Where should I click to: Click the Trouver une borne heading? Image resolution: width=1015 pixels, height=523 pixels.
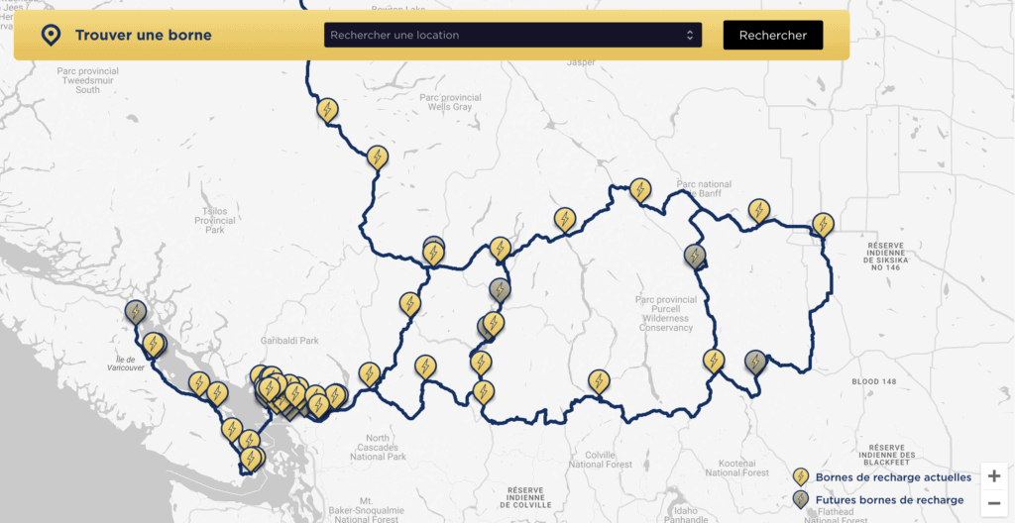pyautogui.click(x=143, y=36)
